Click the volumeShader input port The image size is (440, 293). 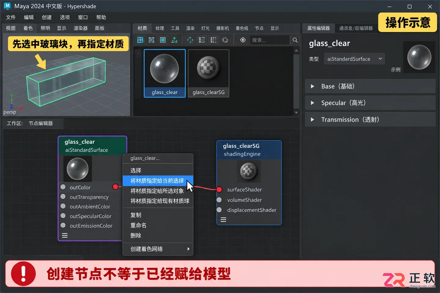tap(219, 200)
